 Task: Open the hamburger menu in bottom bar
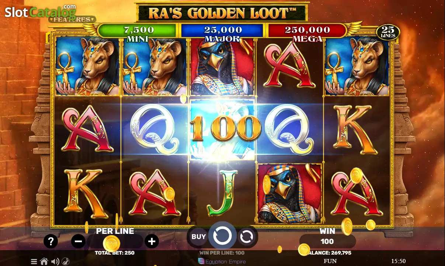(x=34, y=262)
